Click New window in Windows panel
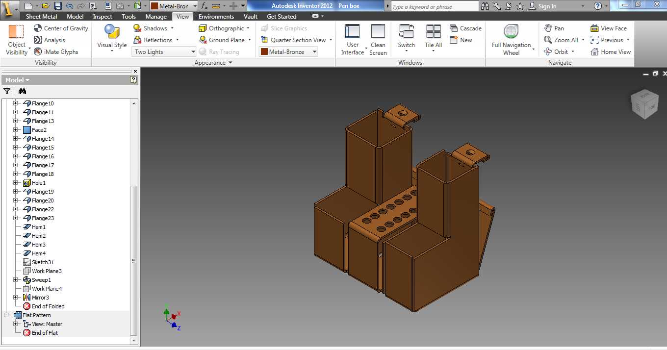The width and height of the screenshot is (667, 350). click(x=461, y=40)
